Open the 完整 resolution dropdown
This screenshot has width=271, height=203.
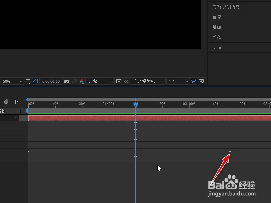pyautogui.click(x=100, y=81)
